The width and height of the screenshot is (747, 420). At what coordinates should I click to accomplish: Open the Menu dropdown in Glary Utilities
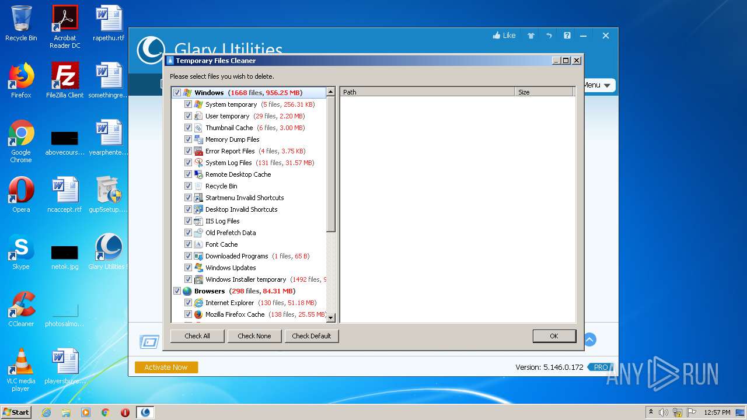(x=598, y=85)
